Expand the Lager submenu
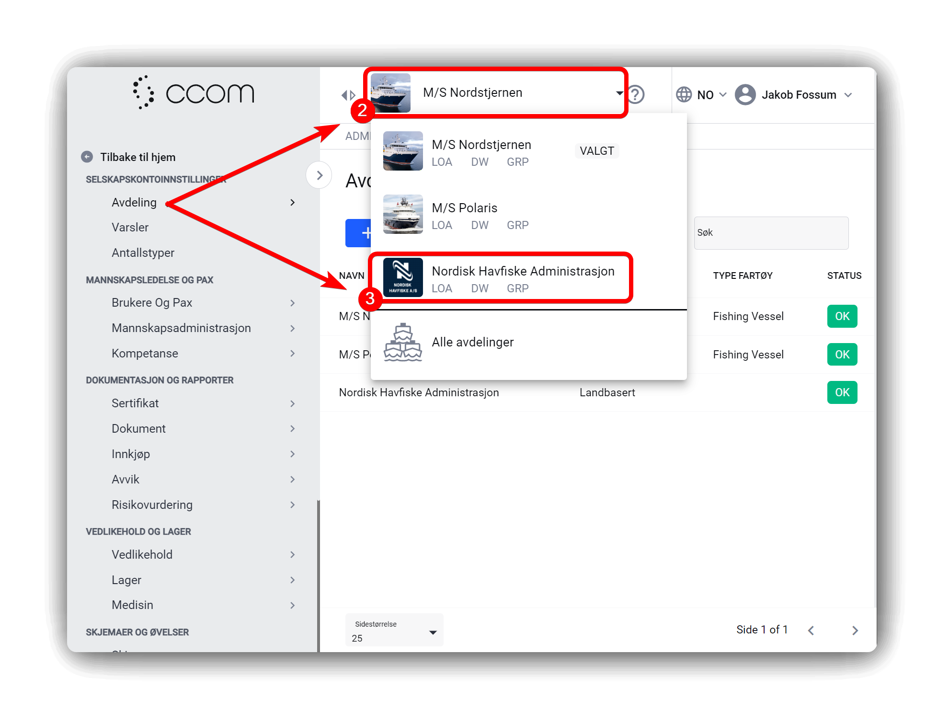Screen dimensions: 949x724 [292, 580]
